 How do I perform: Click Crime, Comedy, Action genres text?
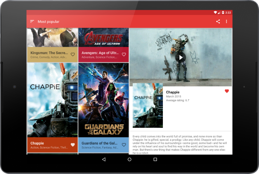tap(49, 57)
